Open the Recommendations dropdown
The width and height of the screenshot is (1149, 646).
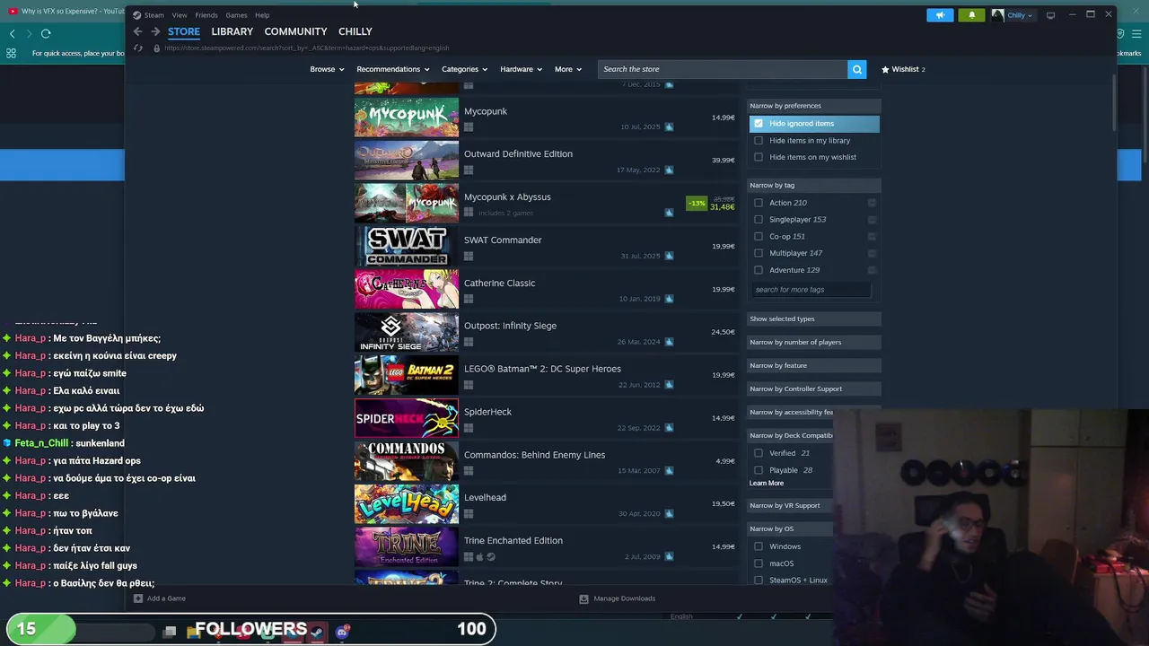(x=392, y=69)
